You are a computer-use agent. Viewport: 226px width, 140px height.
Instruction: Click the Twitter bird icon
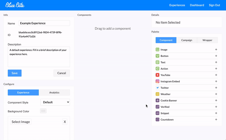click(157, 88)
